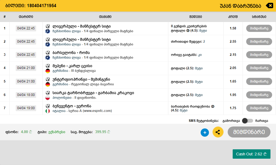Click მიმდინარე status button in row 1
Viewport: 276px width, 165px height.
259,28
